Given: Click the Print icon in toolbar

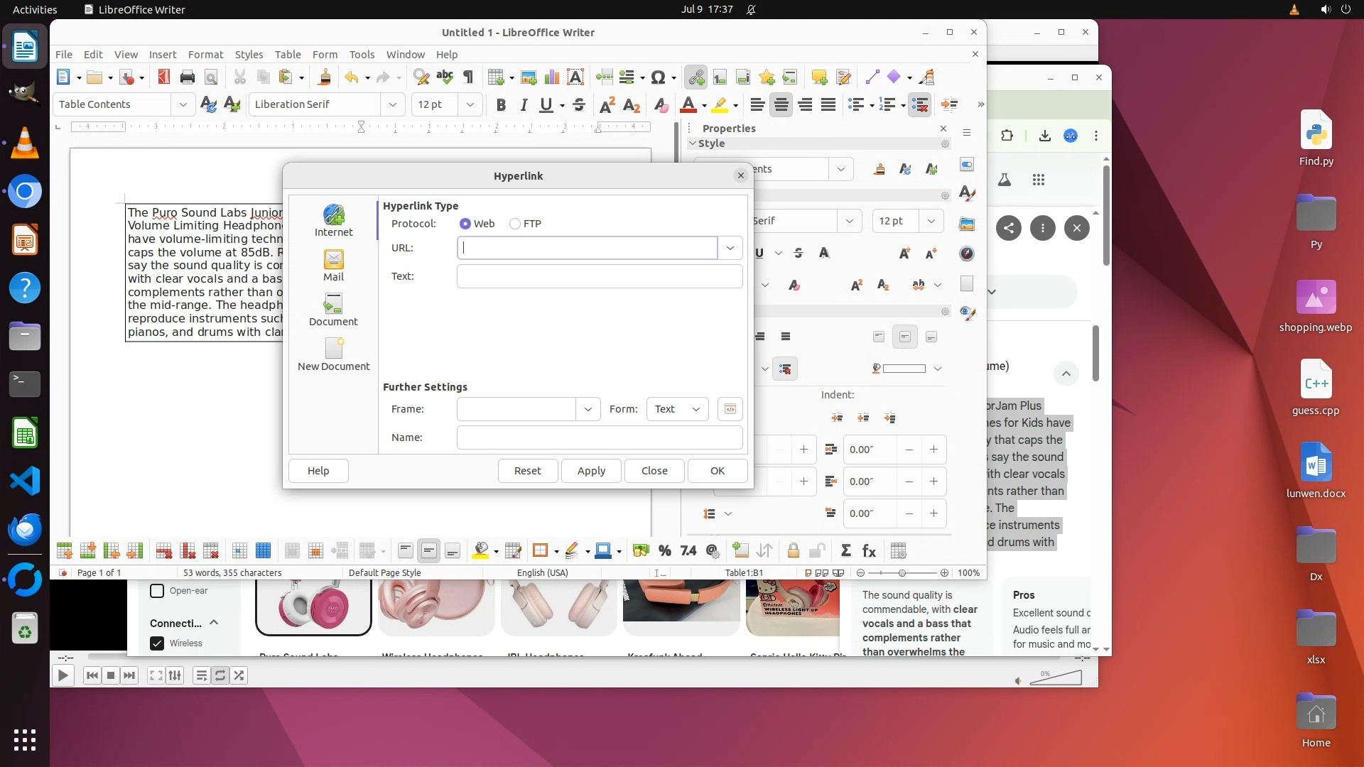Looking at the screenshot, I should click(188, 77).
